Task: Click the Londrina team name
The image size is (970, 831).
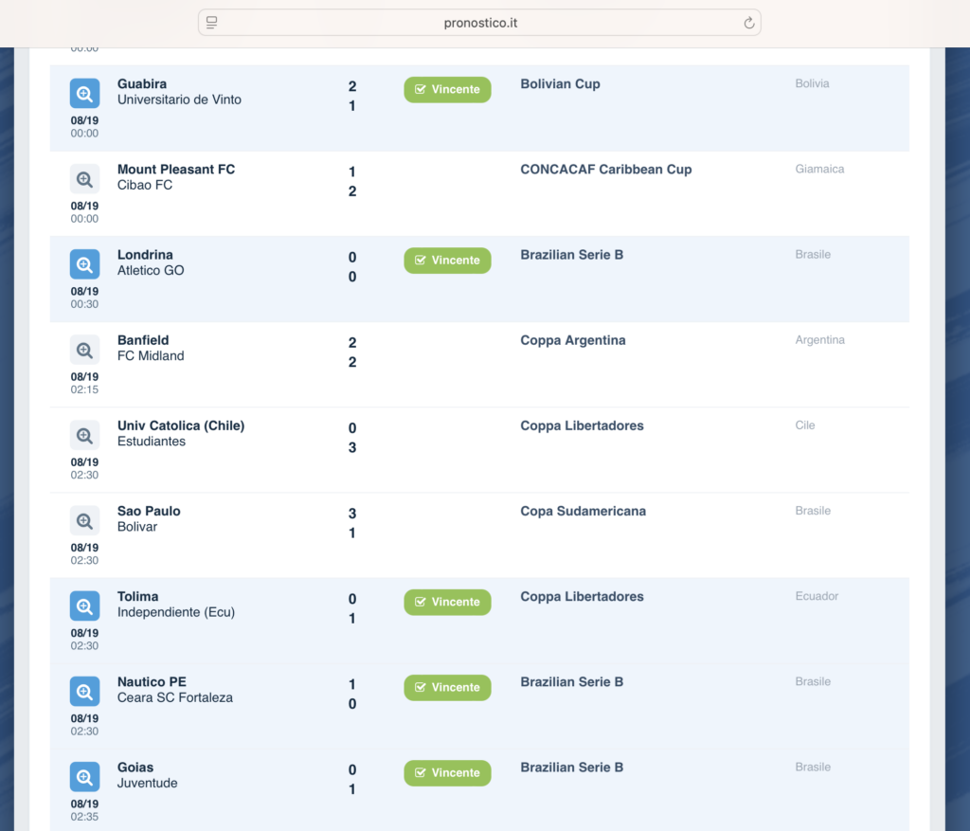Action: (x=145, y=254)
